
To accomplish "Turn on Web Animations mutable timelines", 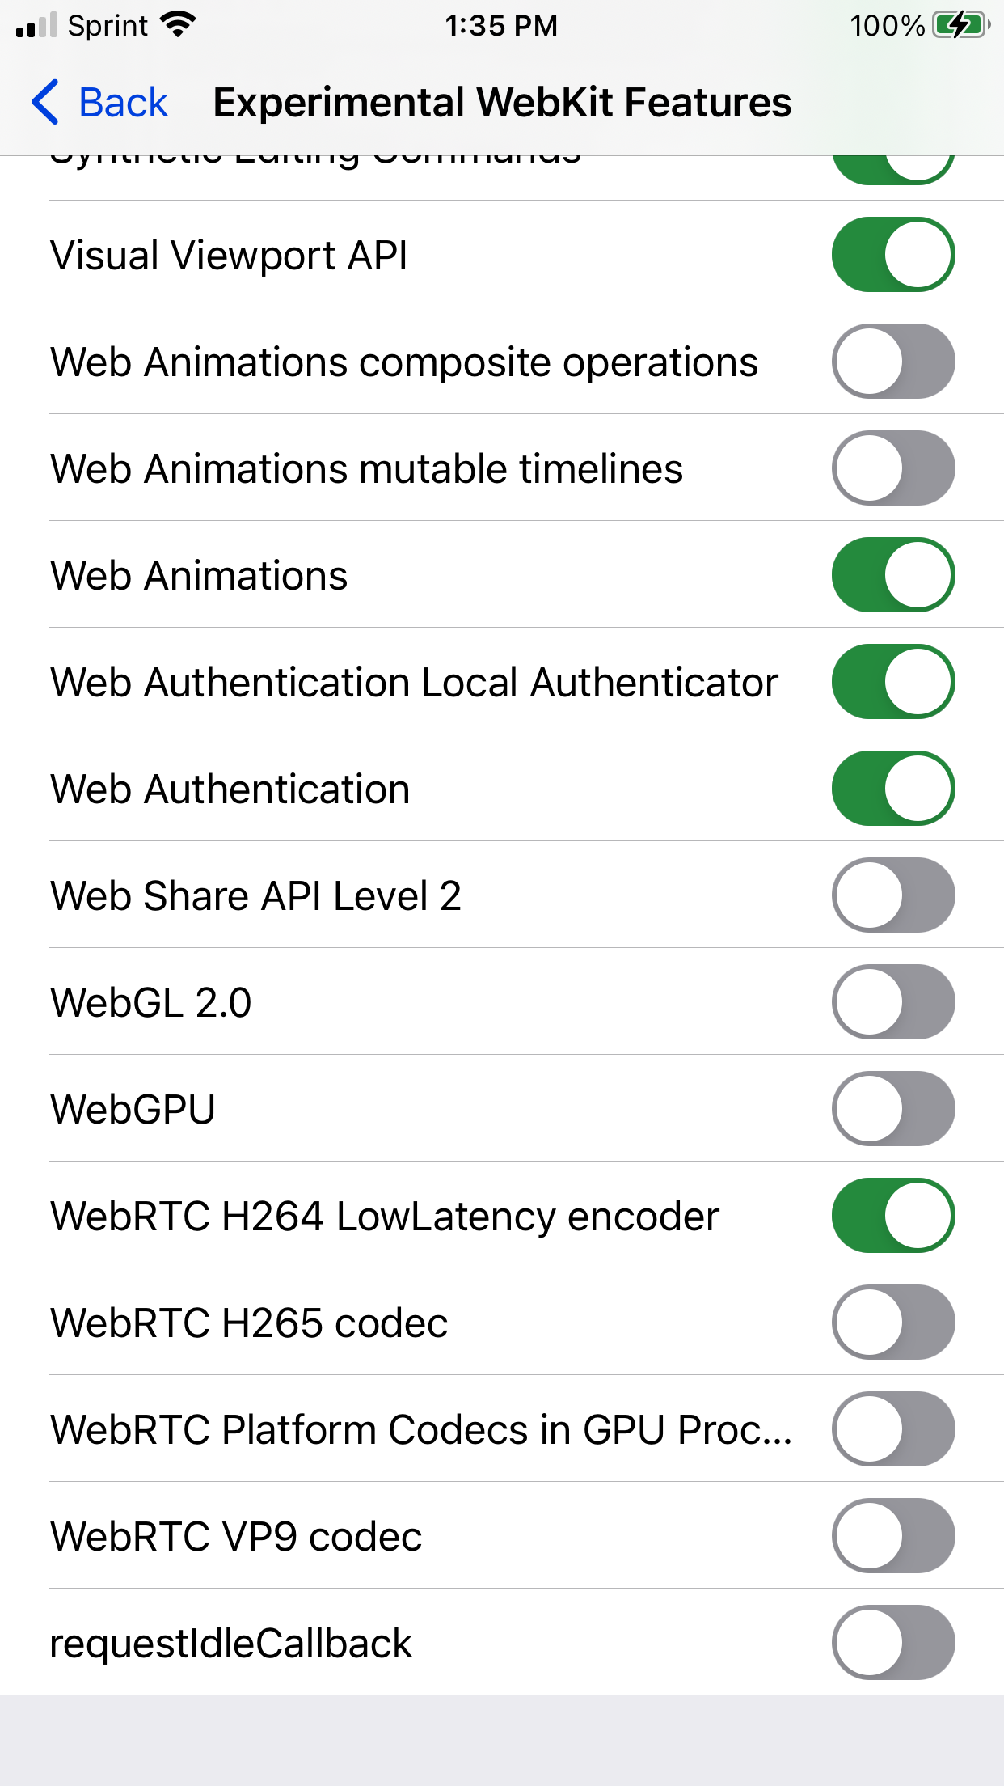I will point(892,468).
